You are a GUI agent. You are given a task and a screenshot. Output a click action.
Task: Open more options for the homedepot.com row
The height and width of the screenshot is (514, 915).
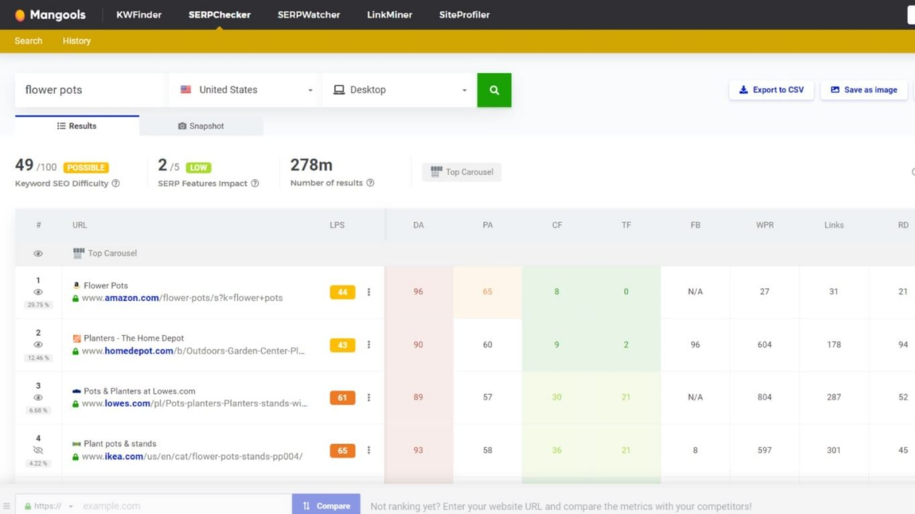369,345
